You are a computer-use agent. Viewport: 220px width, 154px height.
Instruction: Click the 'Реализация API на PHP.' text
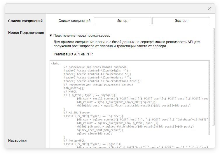74,54
